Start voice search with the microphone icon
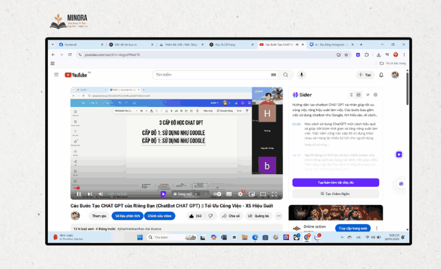This screenshot has height=269, width=441. [301, 75]
